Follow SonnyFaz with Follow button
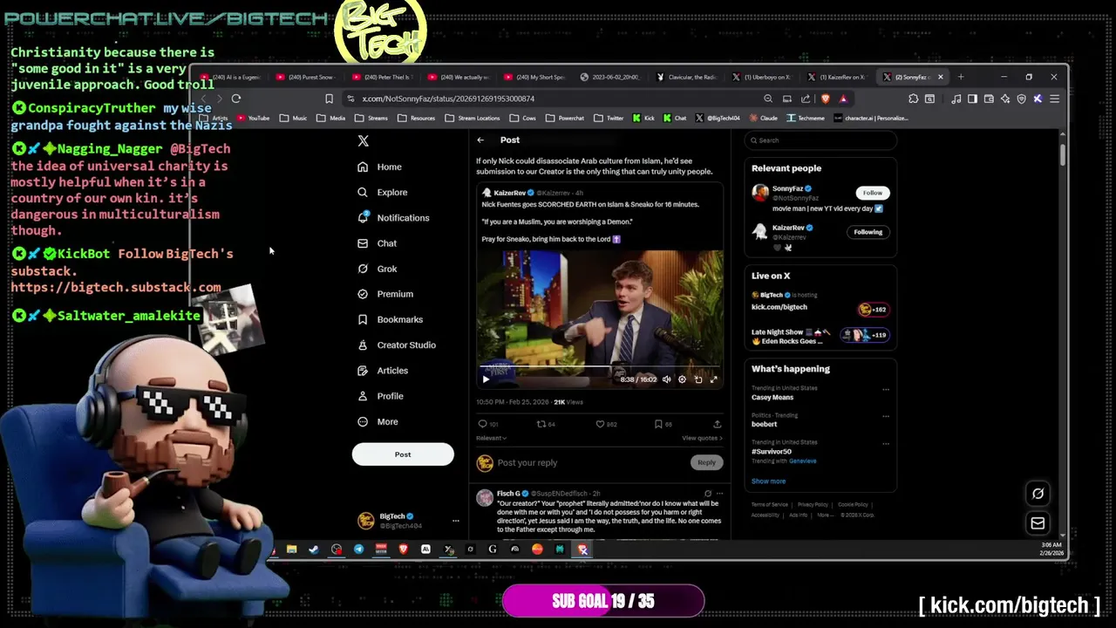This screenshot has height=628, width=1116. click(872, 193)
